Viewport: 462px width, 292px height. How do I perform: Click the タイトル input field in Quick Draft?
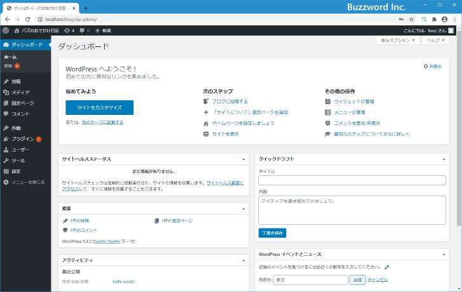[352, 180]
